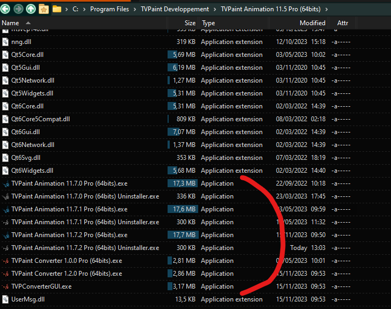Screen dimensions: 391x309
Task: Navigate to Program Files breadcrumb
Action: (110, 9)
